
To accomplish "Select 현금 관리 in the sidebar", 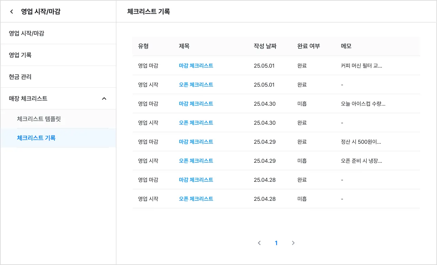I will tap(20, 77).
